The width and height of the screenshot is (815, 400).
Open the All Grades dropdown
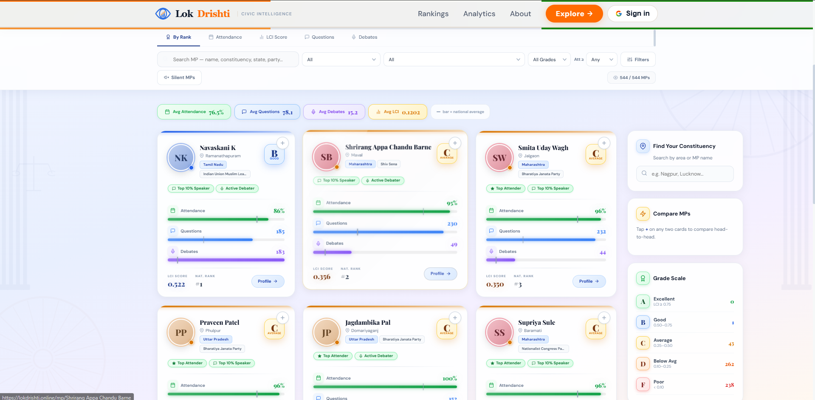(x=549, y=60)
